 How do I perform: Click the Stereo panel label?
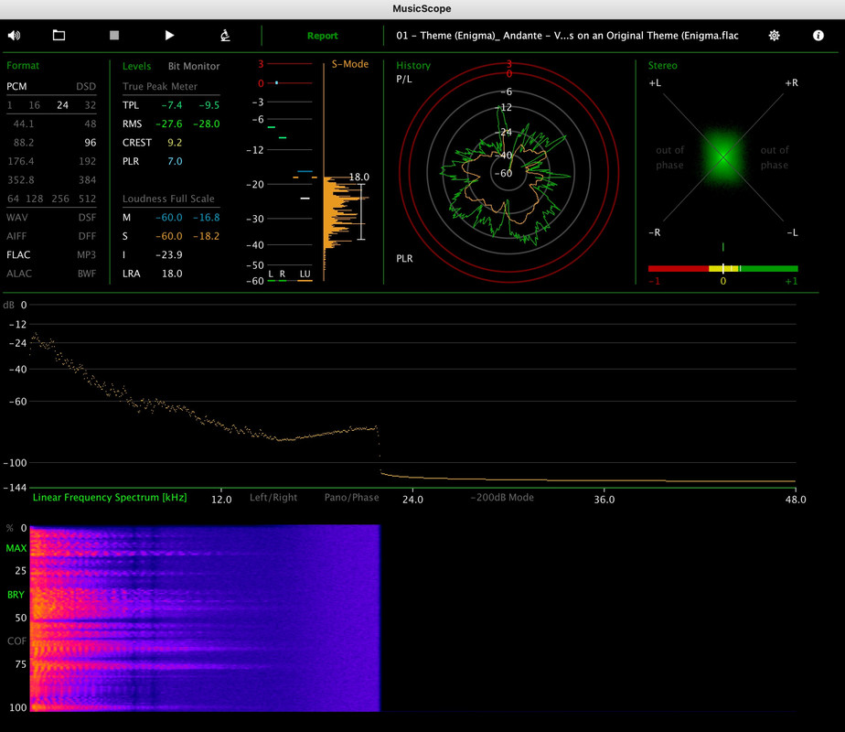[662, 65]
